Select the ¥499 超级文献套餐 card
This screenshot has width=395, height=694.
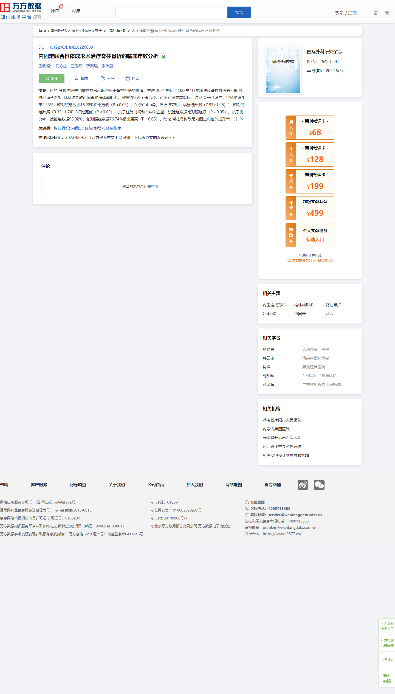(310, 208)
